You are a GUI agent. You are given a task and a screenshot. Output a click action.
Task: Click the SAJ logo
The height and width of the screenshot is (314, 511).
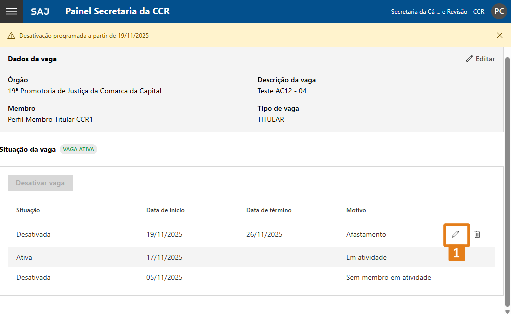click(x=40, y=11)
